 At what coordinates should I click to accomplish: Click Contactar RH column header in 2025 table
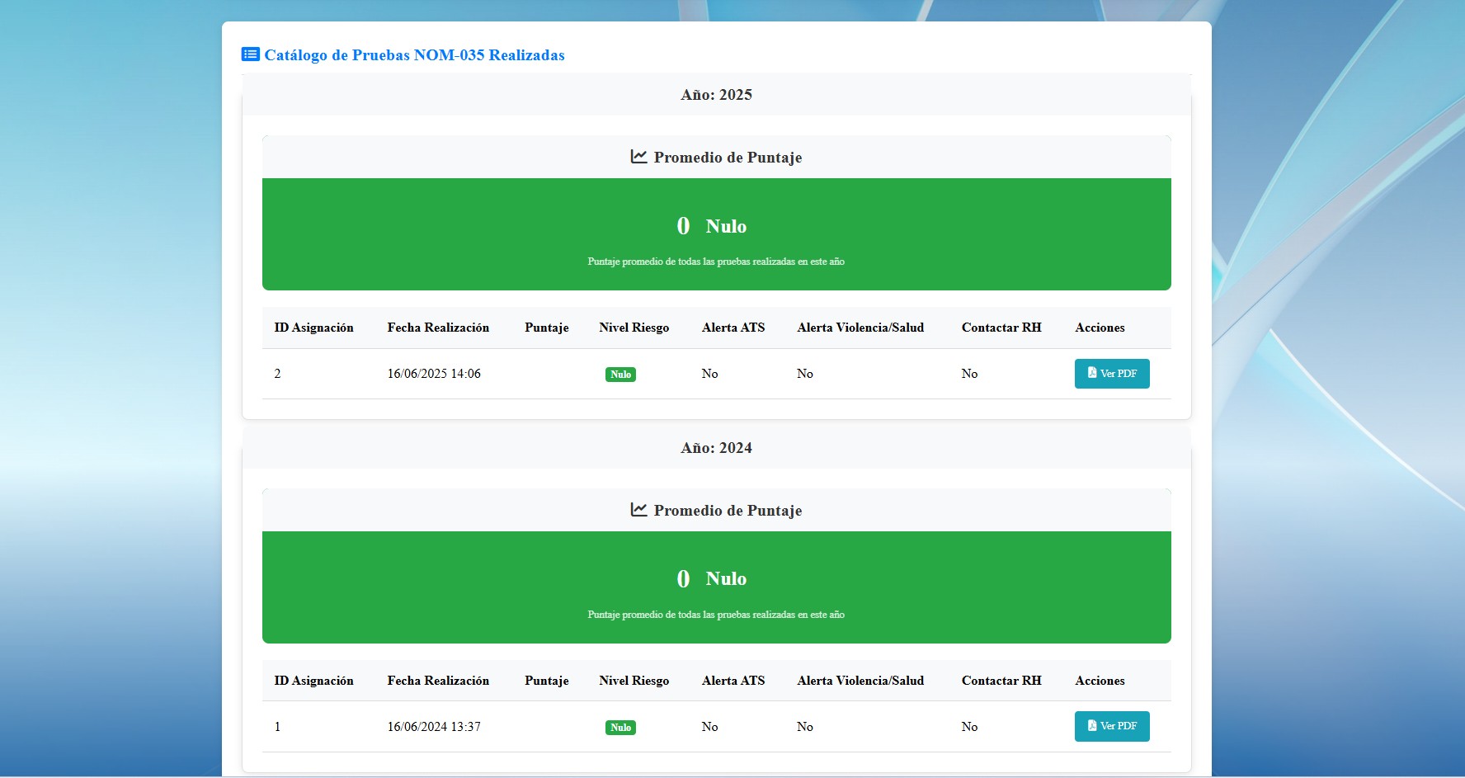click(x=1001, y=328)
